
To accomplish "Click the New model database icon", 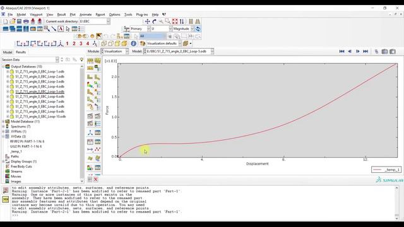I will point(6,21).
